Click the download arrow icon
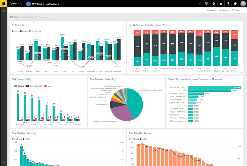 [x=221, y=3]
